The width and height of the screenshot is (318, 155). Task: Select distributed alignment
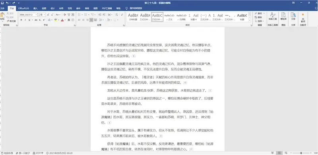click(95, 20)
